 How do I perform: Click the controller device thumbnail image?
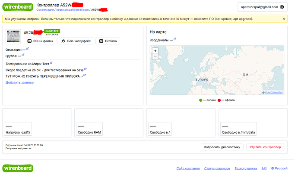[x=13, y=37]
